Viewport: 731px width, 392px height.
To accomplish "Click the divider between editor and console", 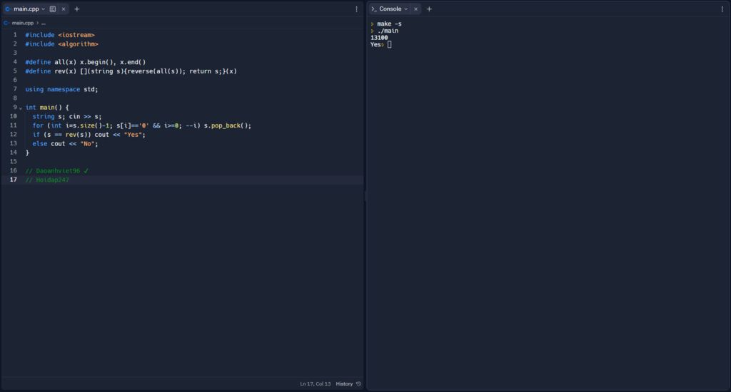I will tap(365, 196).
